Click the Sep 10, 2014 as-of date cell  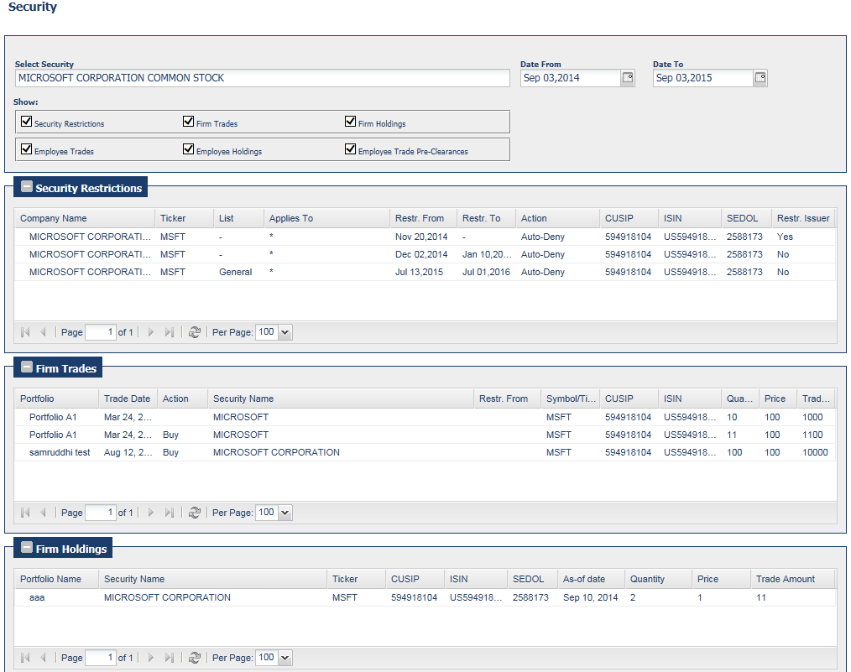coord(591,597)
